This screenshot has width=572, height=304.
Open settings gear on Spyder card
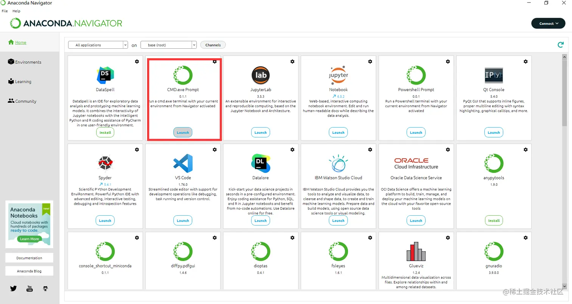137,150
